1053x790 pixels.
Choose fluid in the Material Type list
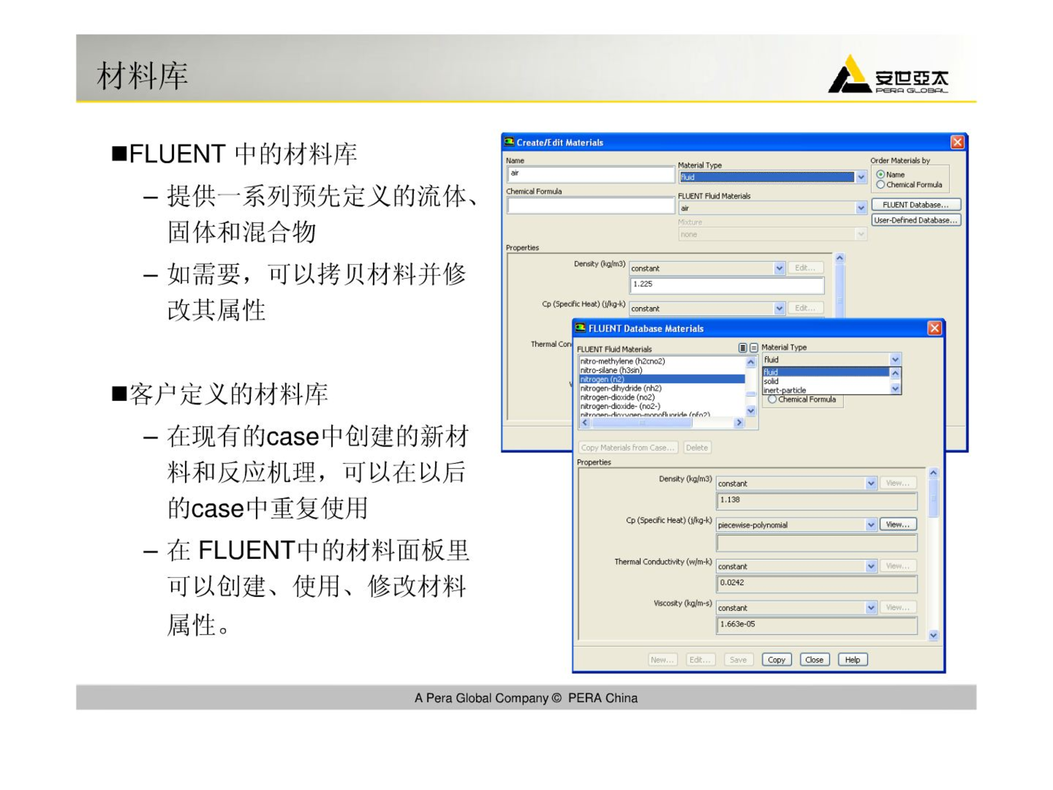[825, 372]
